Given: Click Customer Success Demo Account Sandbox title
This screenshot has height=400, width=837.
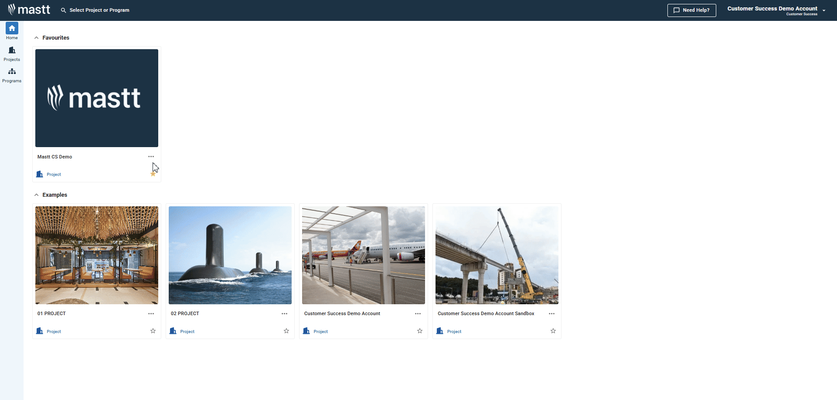Looking at the screenshot, I should click(x=486, y=314).
